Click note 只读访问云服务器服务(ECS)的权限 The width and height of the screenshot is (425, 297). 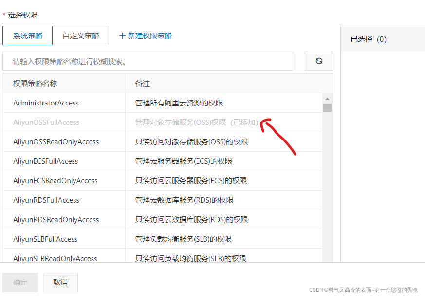191,181
